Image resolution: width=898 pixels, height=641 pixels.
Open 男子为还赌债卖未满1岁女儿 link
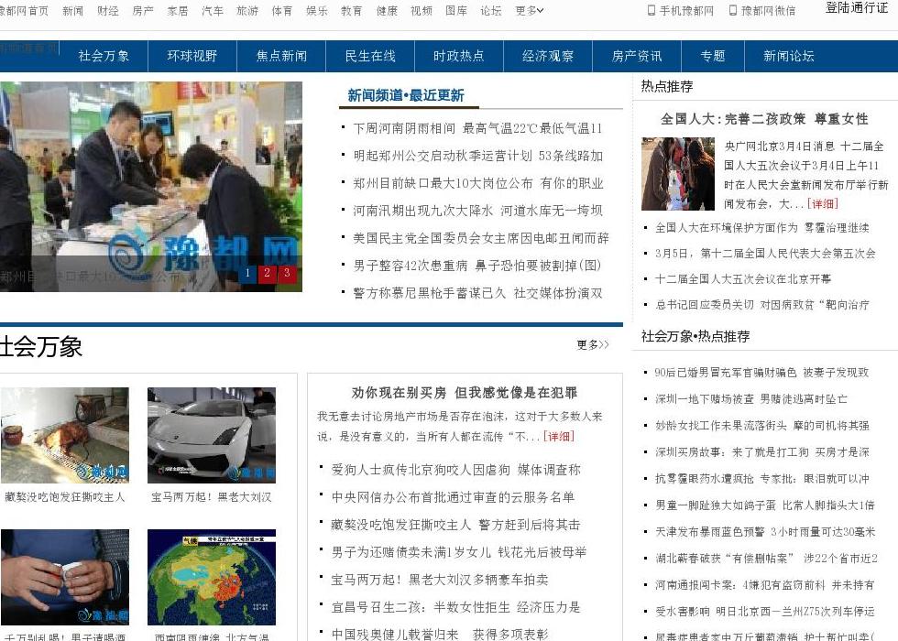(459, 552)
